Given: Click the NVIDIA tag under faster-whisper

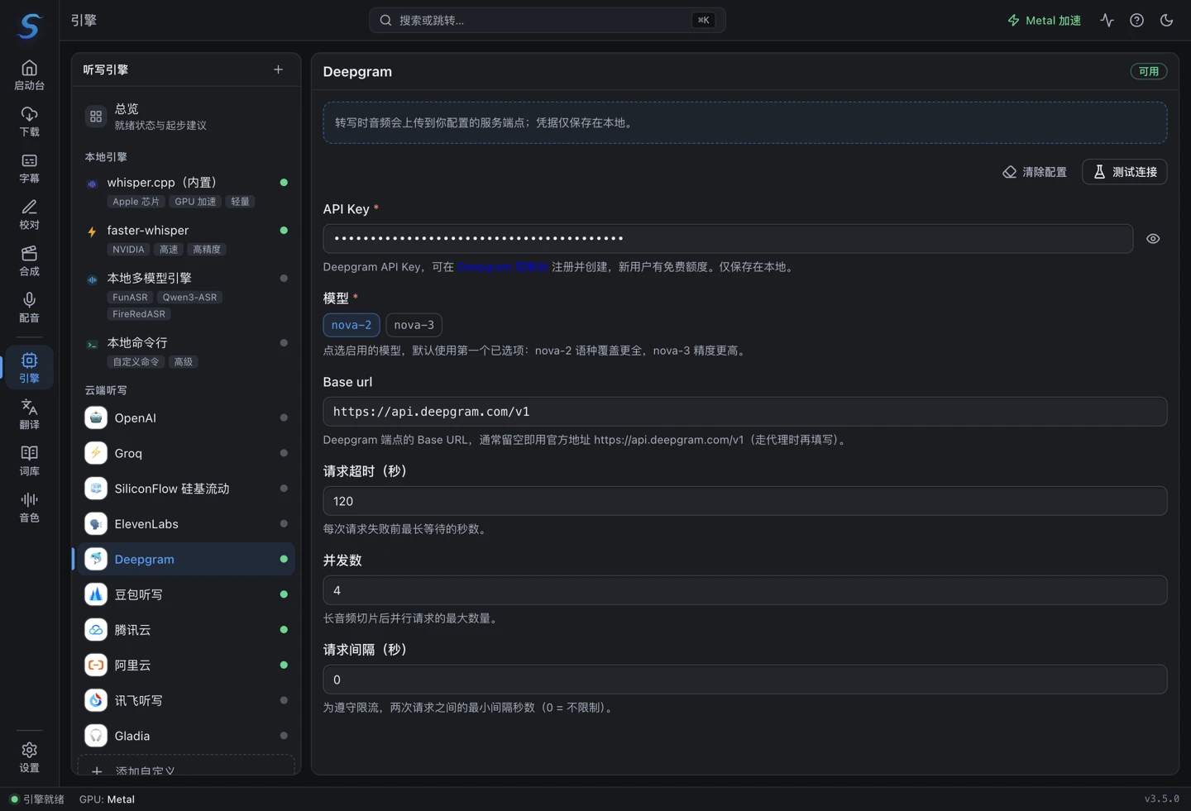Looking at the screenshot, I should (128, 250).
